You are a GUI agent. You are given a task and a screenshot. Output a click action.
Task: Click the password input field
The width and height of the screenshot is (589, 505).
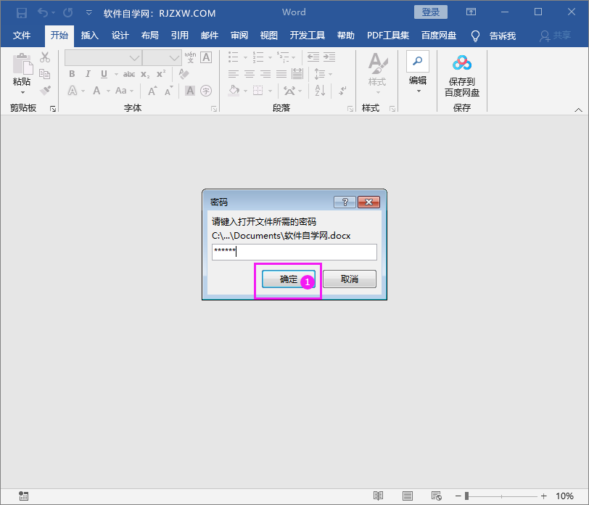(293, 252)
